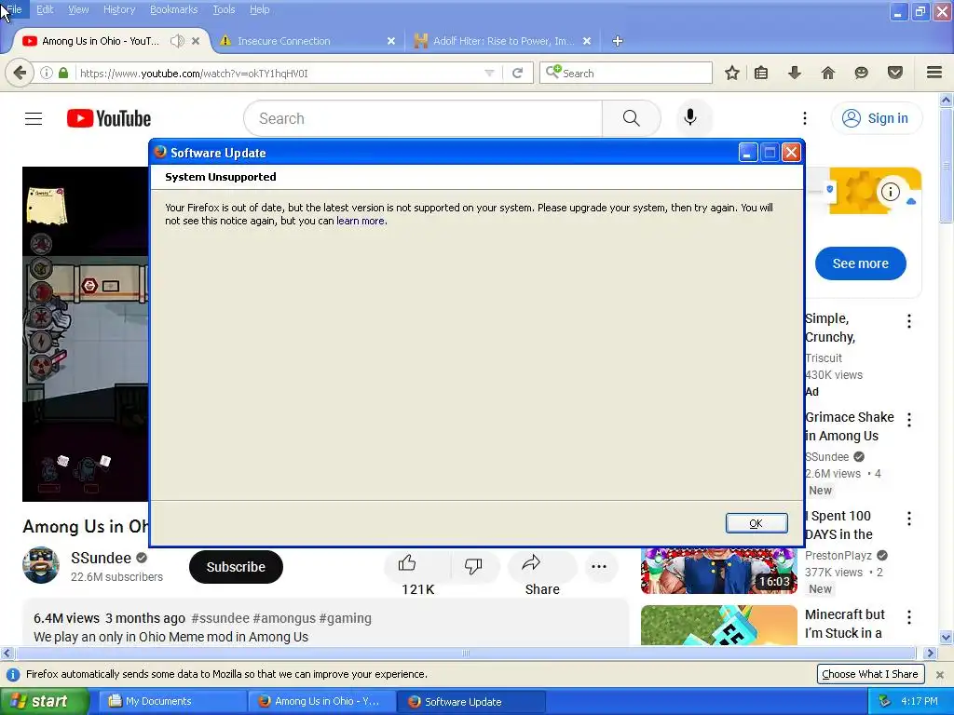Open the PrestonPlayz video thumbnail

(718, 571)
